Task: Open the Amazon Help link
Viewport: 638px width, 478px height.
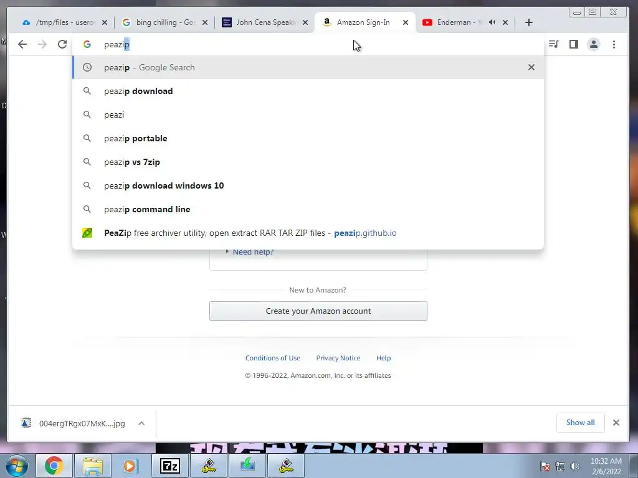Action: click(383, 358)
